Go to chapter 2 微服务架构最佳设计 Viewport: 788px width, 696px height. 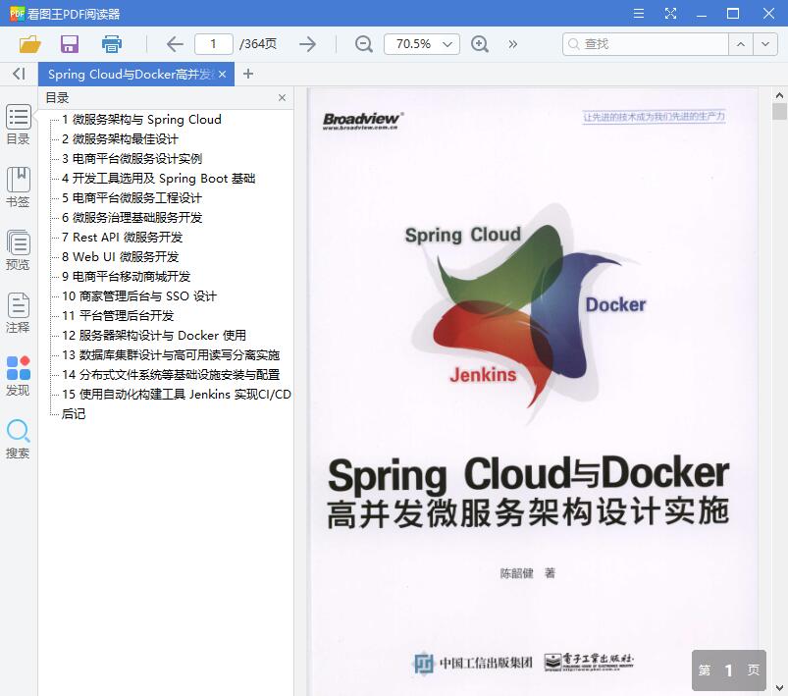[120, 138]
